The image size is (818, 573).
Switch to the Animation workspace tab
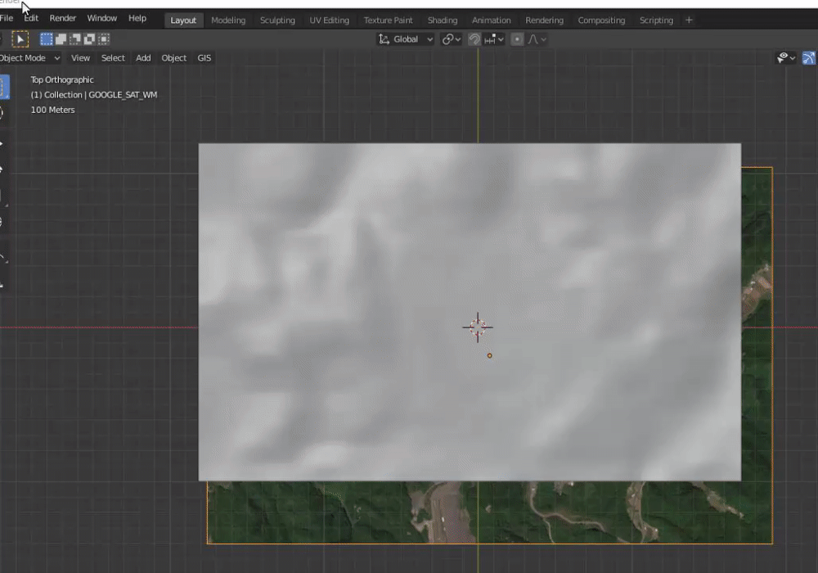(x=492, y=20)
